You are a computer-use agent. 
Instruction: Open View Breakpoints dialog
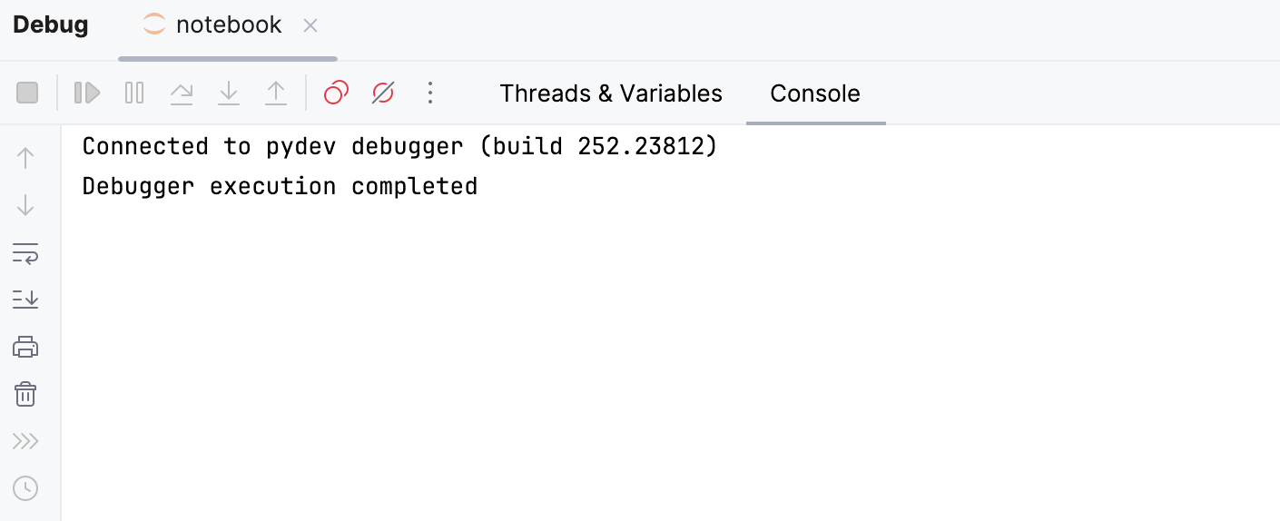(336, 93)
